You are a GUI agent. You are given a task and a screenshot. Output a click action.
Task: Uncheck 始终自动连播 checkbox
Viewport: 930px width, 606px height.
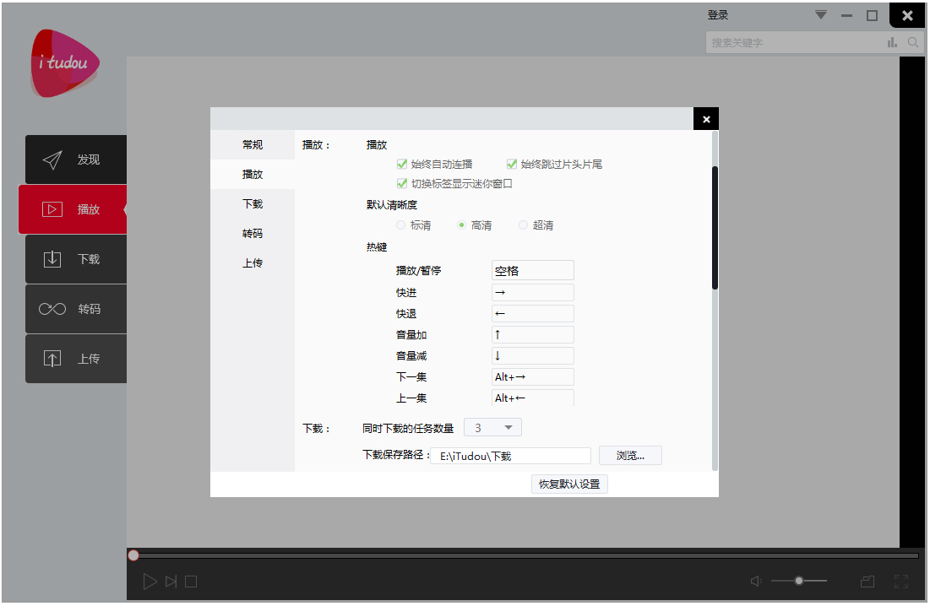402,164
